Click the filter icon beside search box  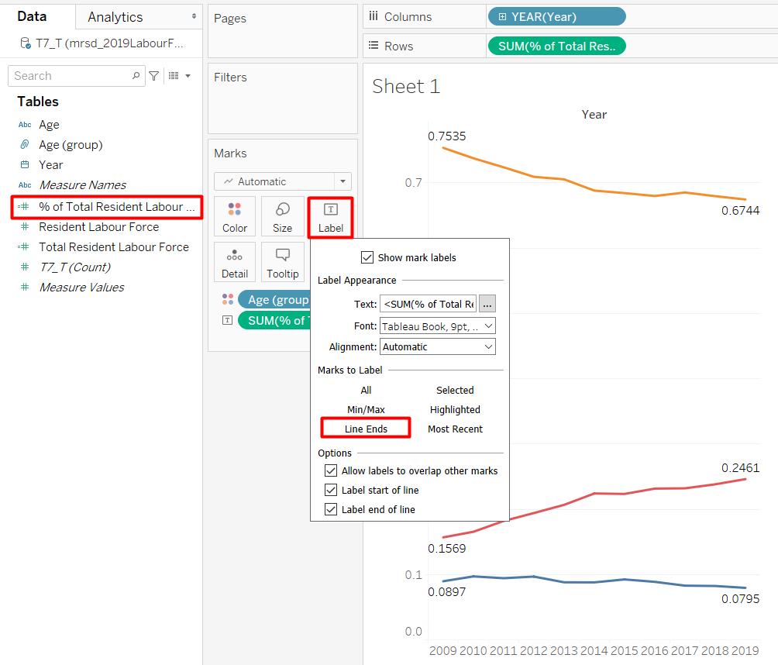click(154, 76)
